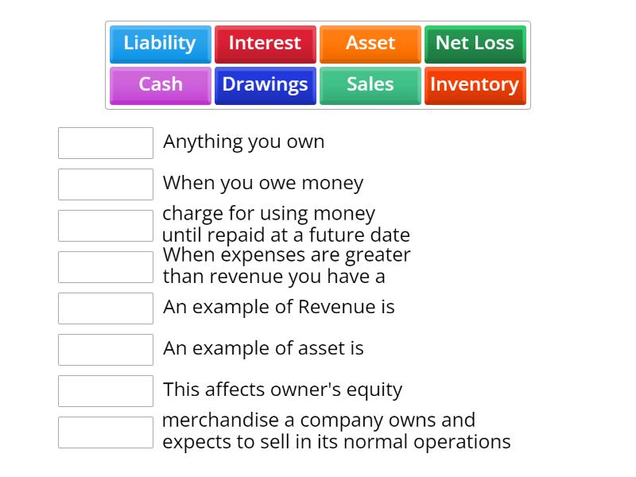The image size is (636, 477).
Task: Click the answer box beside 'Anything you own'
Action: [105, 143]
